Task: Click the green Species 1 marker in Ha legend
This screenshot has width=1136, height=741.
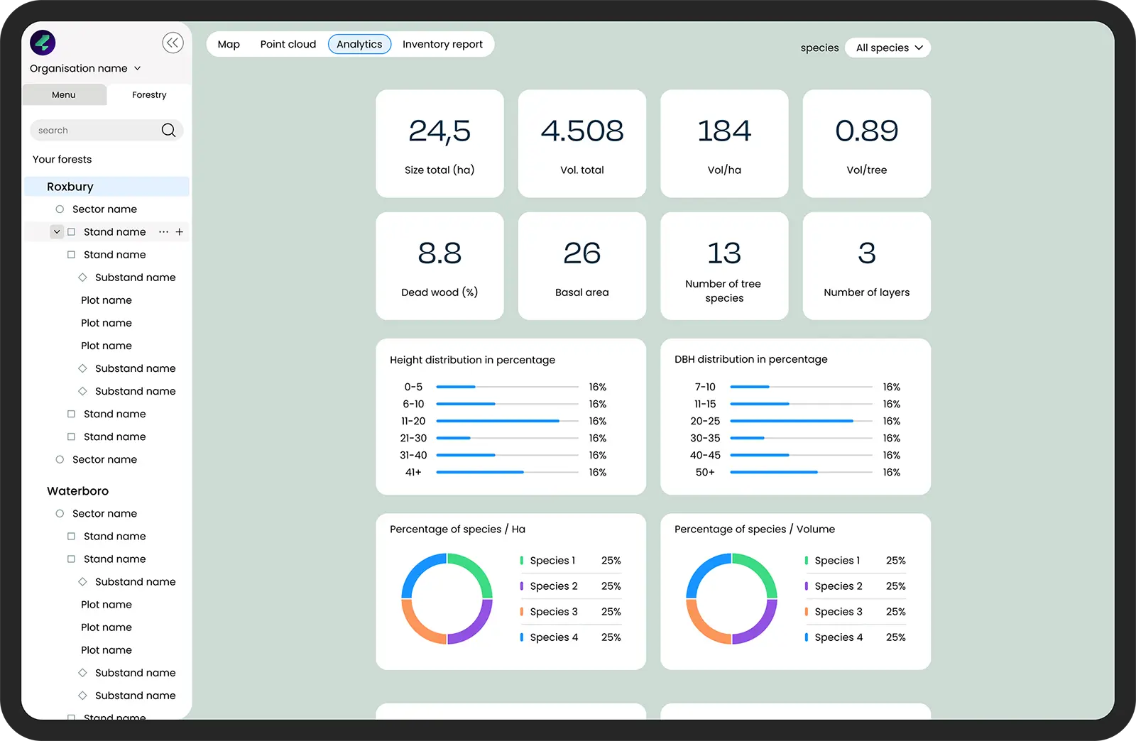Action: point(522,561)
